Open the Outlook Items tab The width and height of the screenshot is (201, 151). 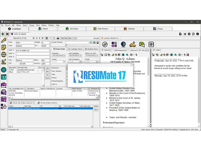click(x=92, y=49)
